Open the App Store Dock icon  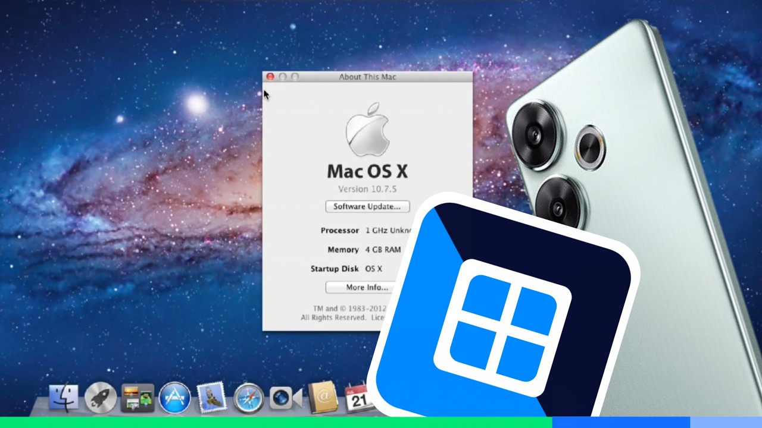pos(175,398)
